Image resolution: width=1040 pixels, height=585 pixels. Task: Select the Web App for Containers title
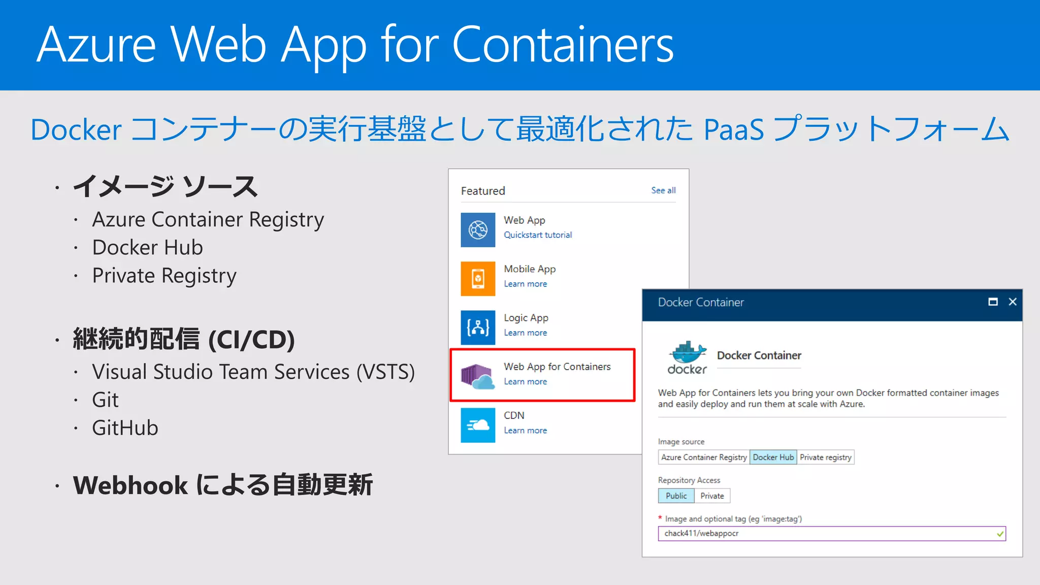[557, 366]
